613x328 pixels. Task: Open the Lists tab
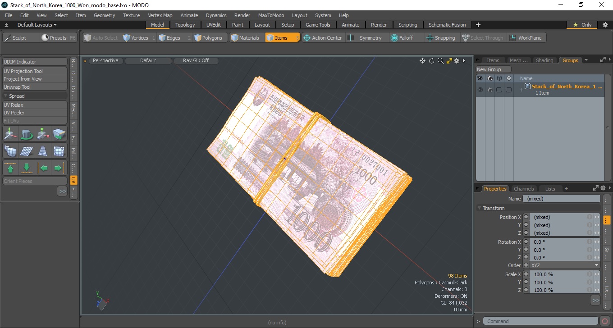[x=550, y=189]
